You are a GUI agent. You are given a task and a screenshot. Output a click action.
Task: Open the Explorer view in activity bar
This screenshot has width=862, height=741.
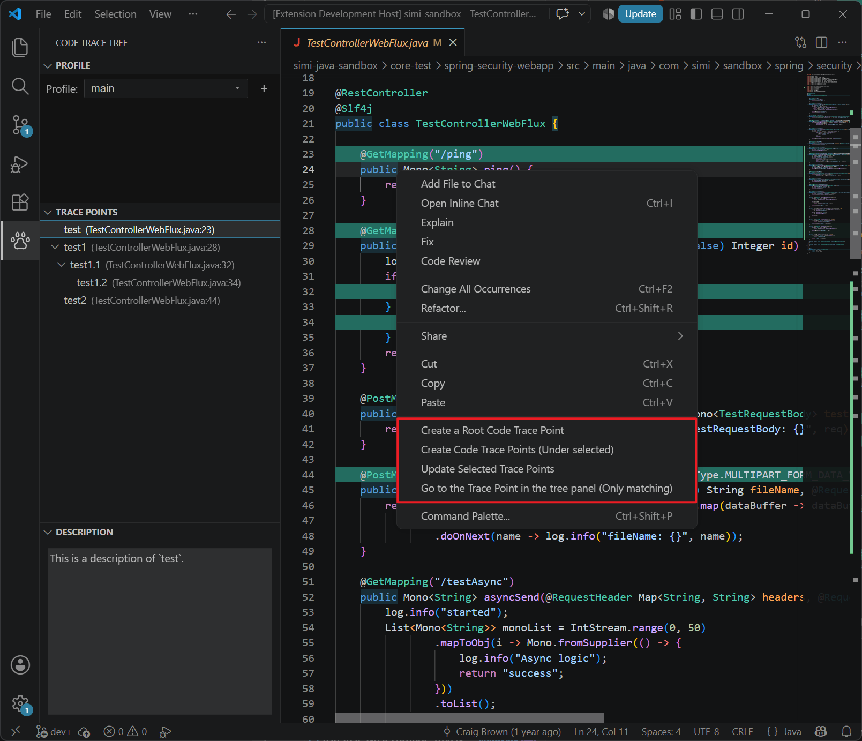click(x=20, y=47)
